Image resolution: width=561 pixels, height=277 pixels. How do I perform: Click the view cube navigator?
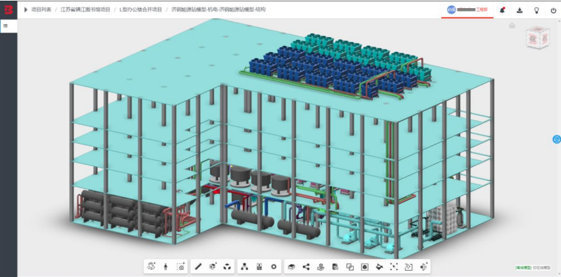537,37
